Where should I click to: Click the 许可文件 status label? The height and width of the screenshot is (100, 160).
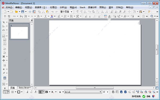pos(137,96)
